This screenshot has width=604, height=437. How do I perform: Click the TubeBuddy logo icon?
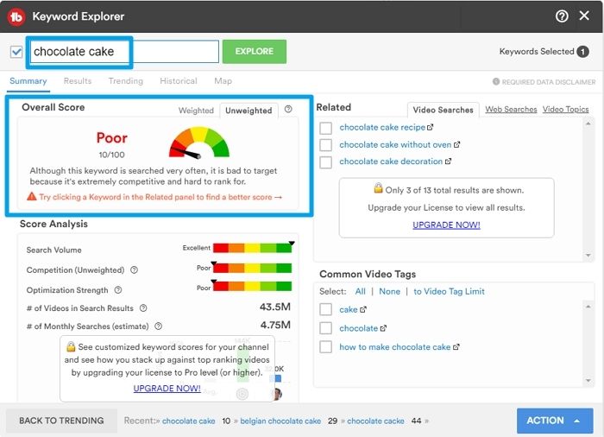point(16,16)
